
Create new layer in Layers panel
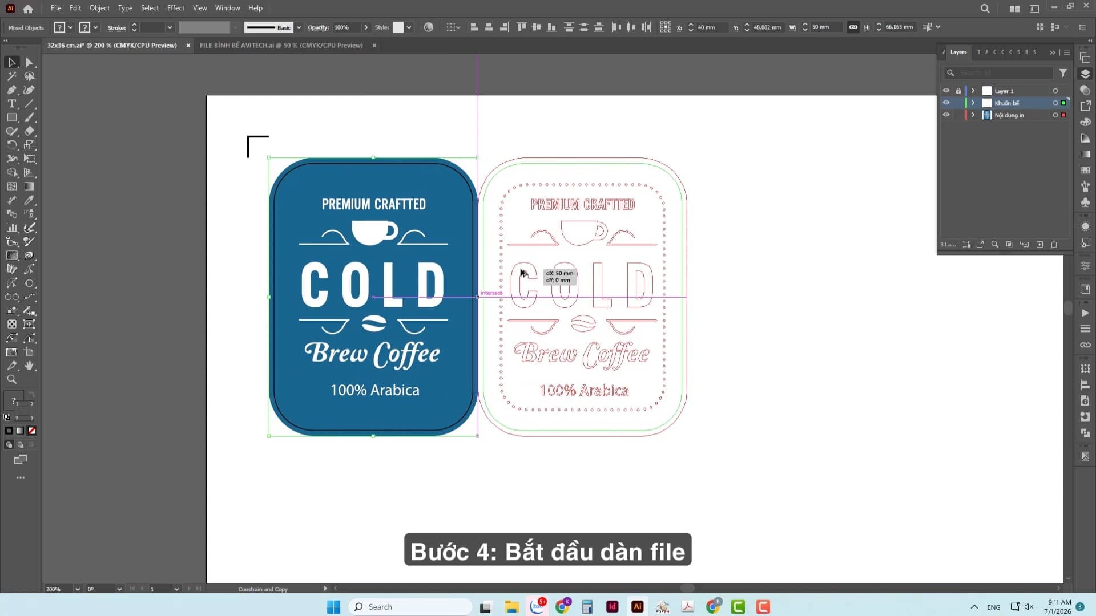click(1039, 245)
